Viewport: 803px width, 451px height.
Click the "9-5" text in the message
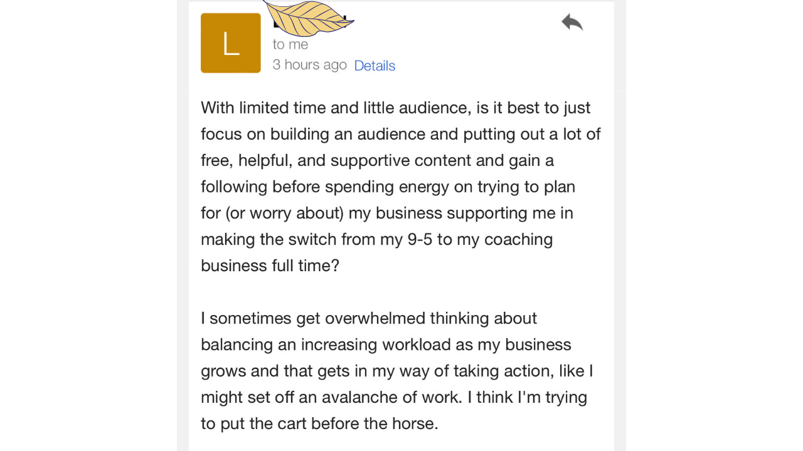coord(420,239)
